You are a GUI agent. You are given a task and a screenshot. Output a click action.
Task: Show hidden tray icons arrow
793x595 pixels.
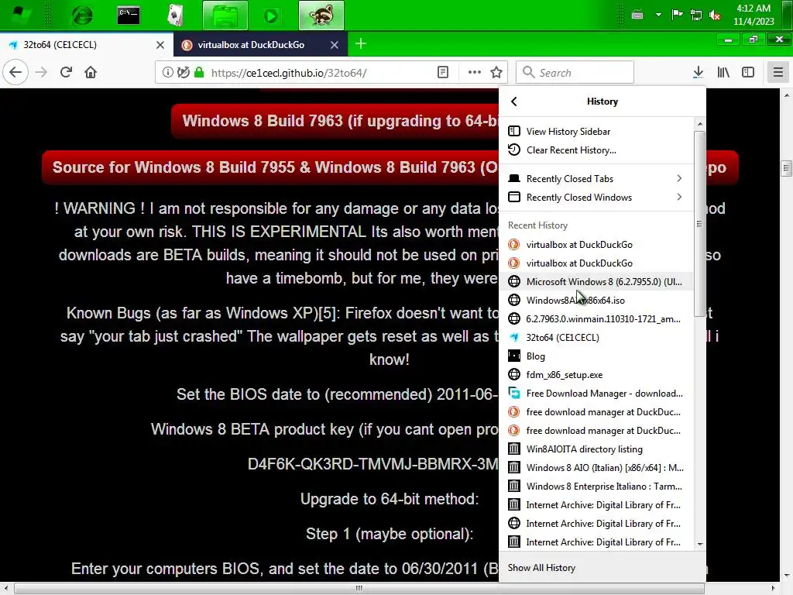(658, 15)
